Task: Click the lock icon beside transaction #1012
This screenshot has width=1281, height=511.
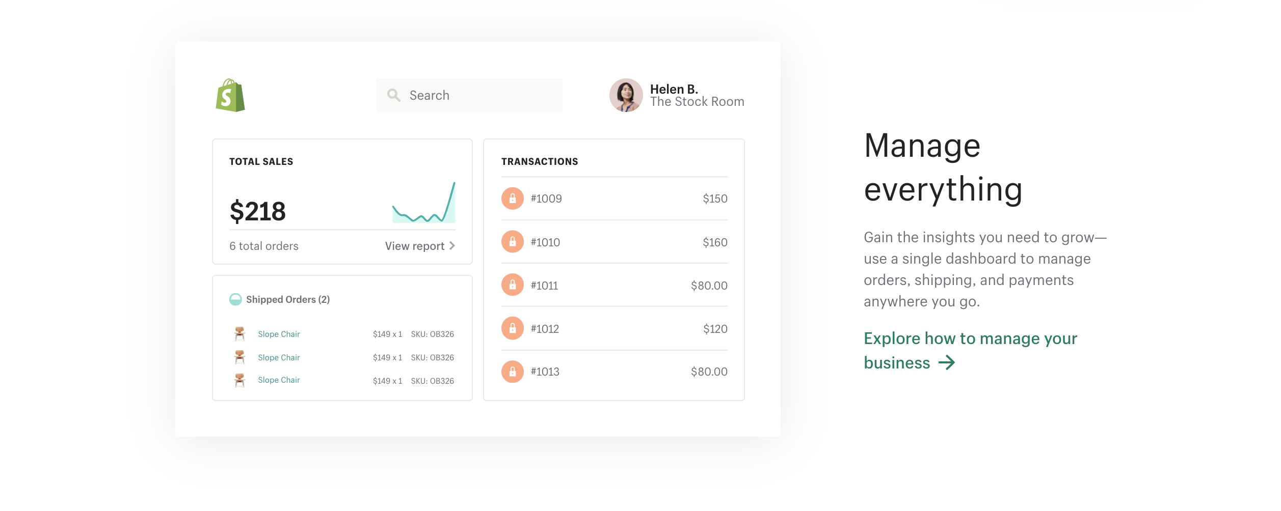Action: coord(512,328)
